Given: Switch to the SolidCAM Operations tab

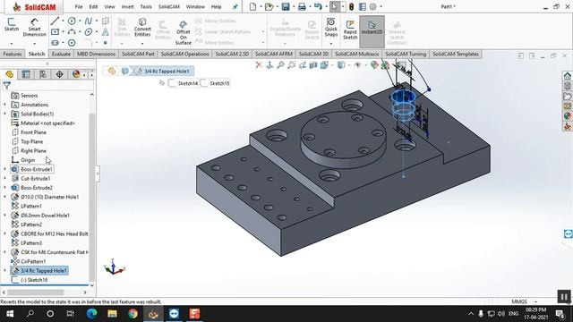Looking at the screenshot, I should point(184,54).
